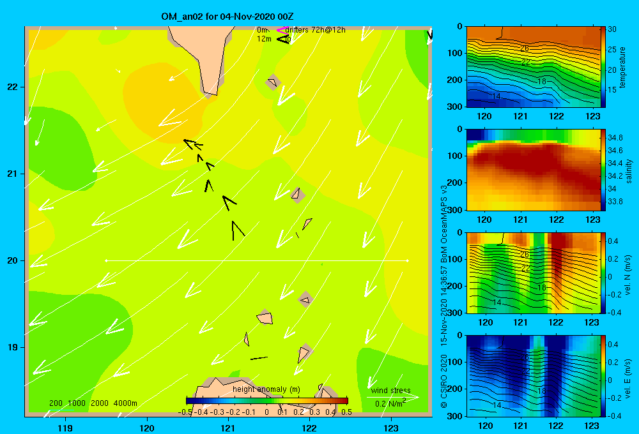Image resolution: width=639 pixels, height=434 pixels.
Task: Click the height anomaly color bar
Action: pyautogui.click(x=267, y=401)
